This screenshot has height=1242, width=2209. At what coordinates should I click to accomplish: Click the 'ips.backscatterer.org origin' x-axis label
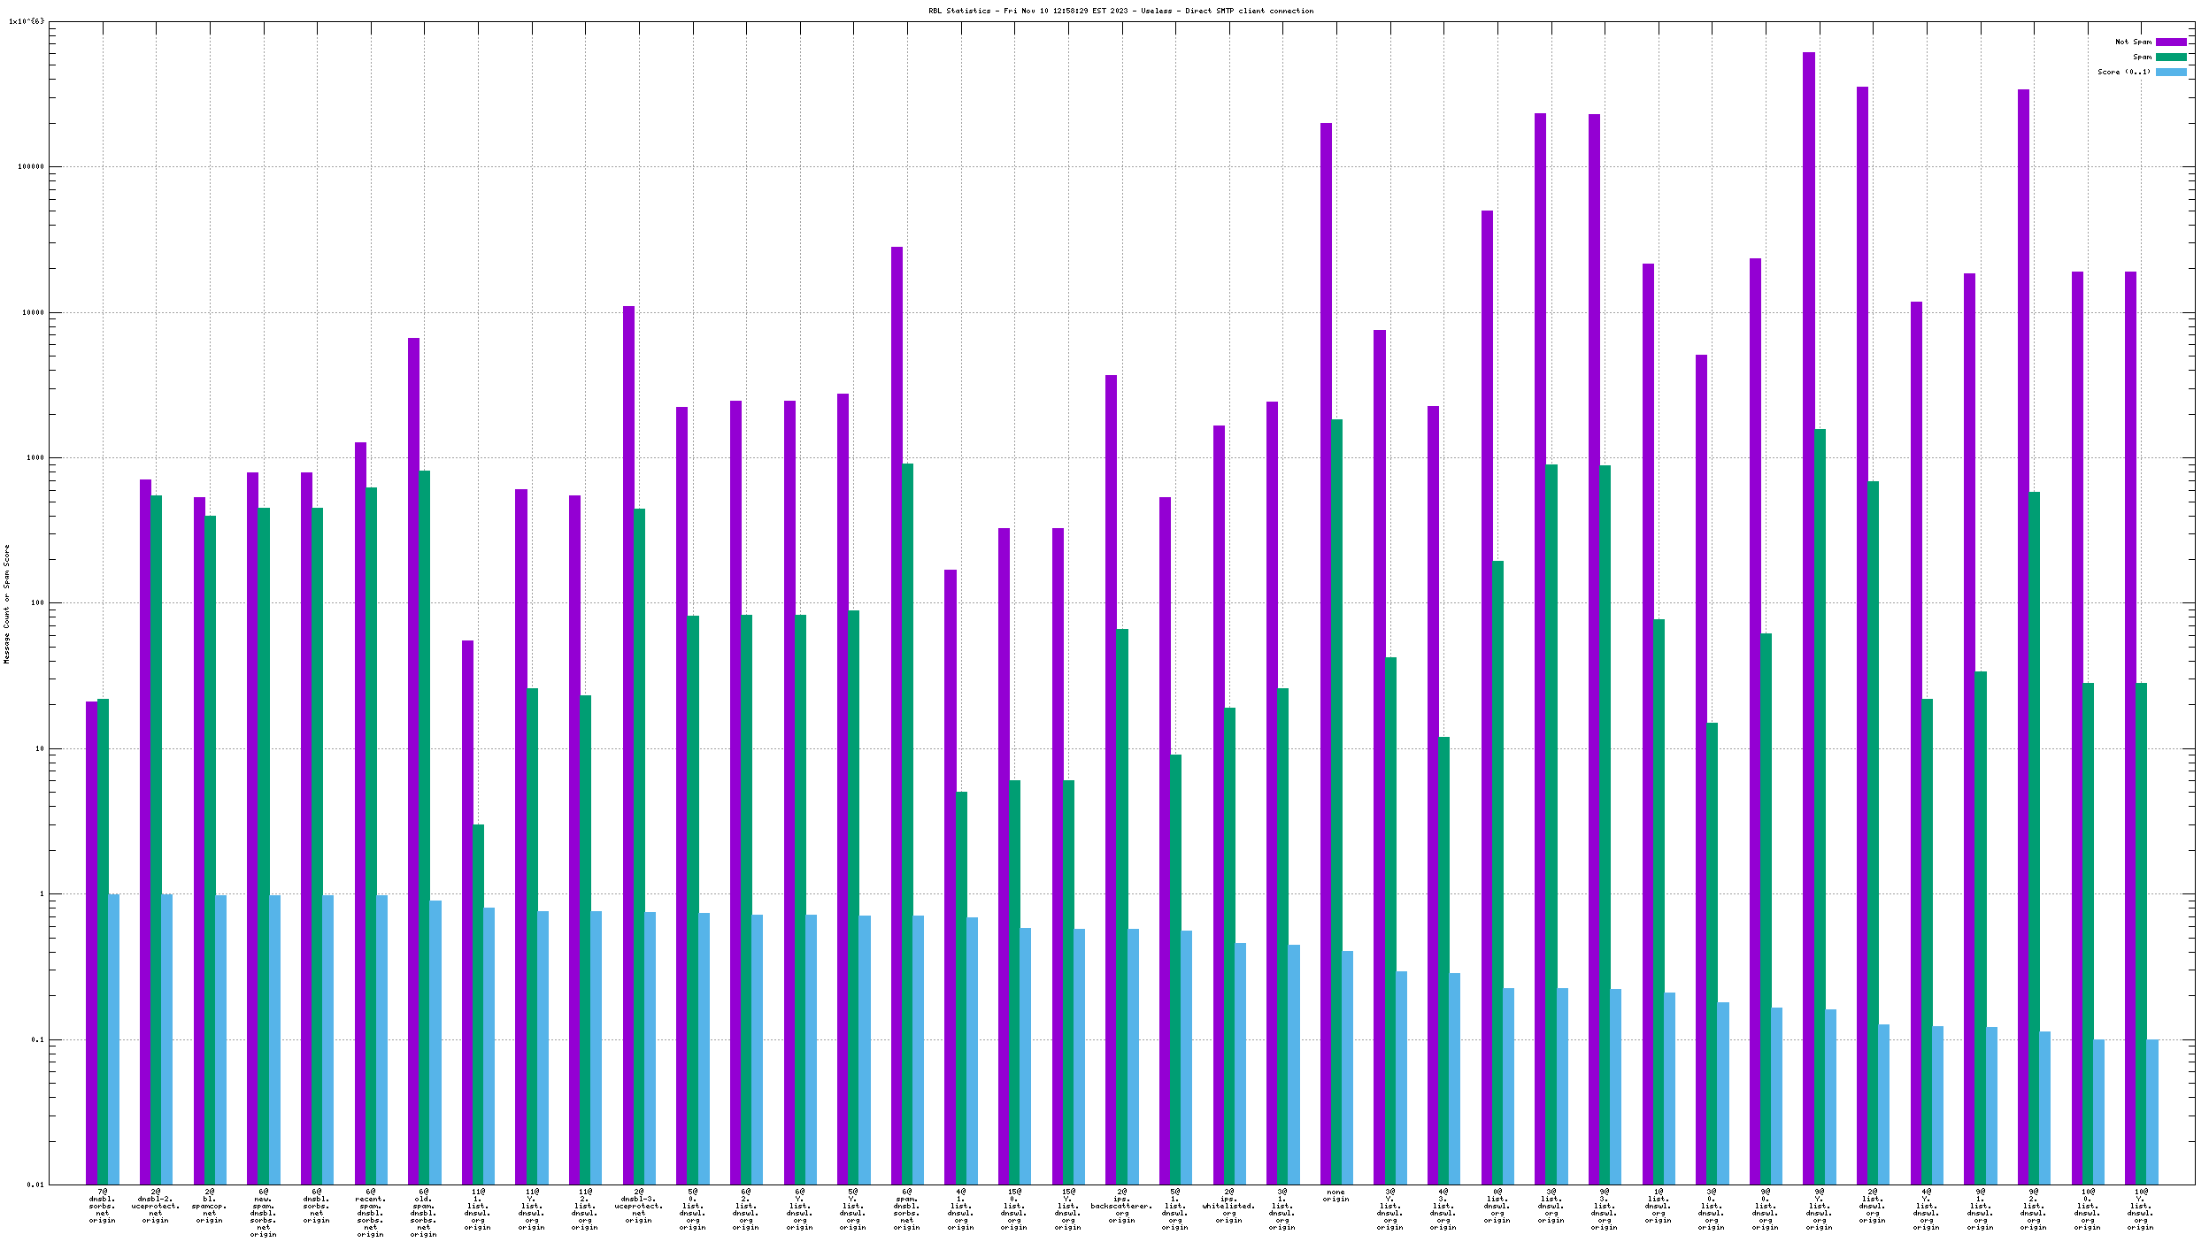(x=1121, y=1206)
